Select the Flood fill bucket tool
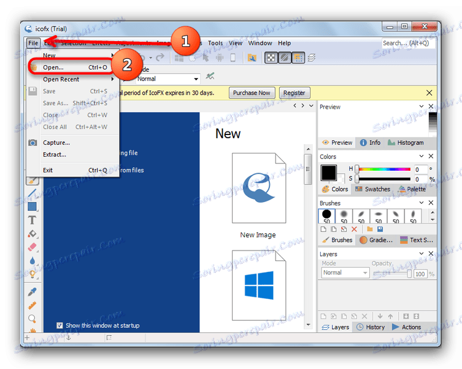 [32, 234]
